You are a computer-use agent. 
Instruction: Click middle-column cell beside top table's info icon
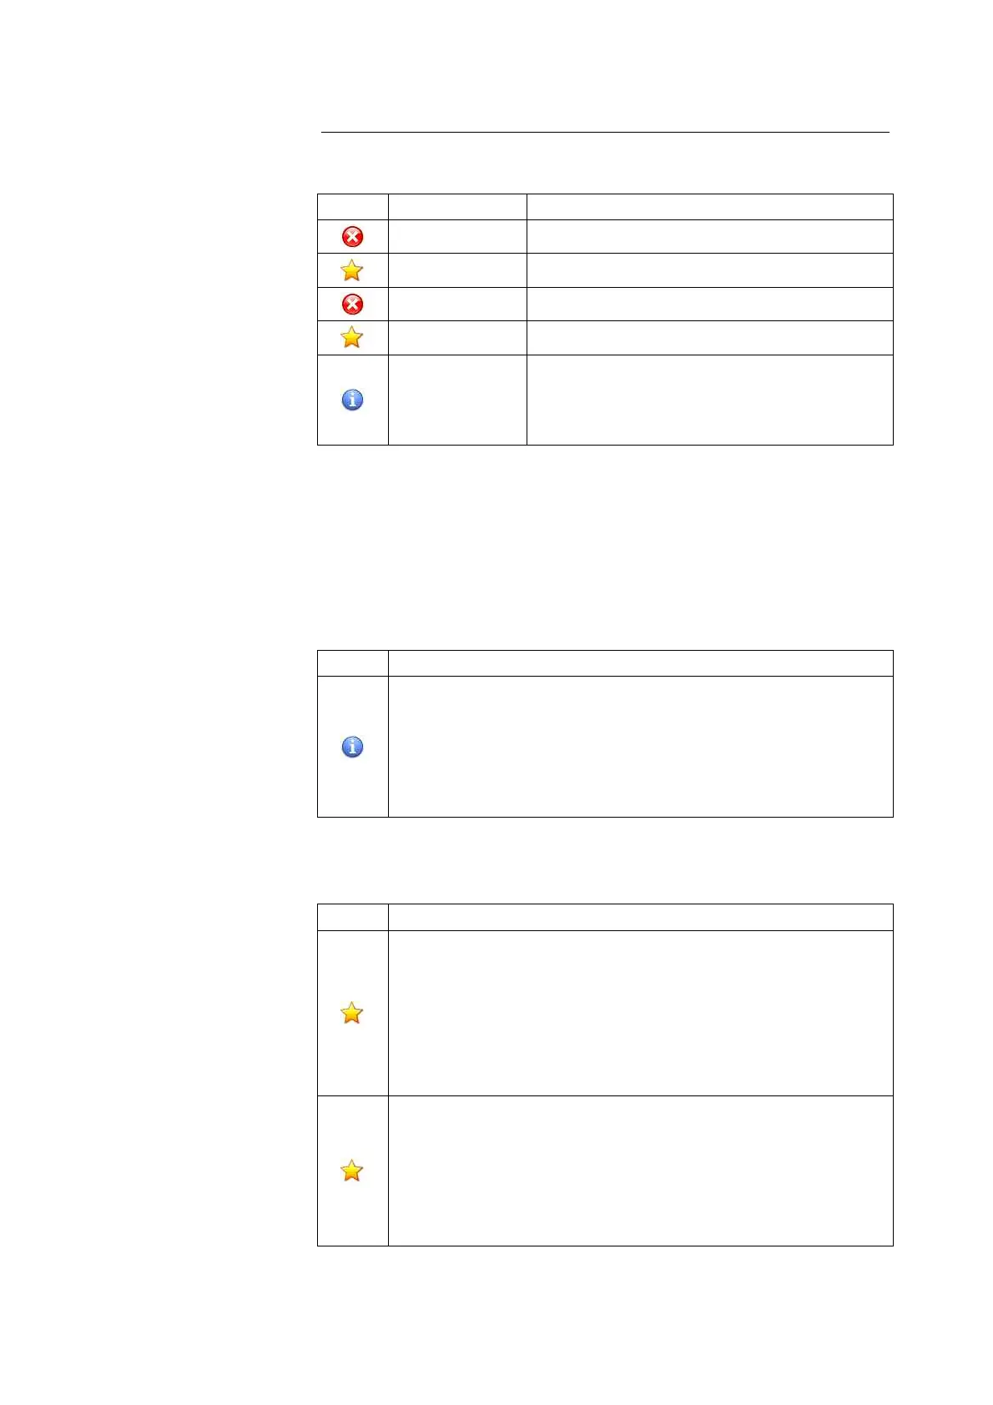(457, 400)
